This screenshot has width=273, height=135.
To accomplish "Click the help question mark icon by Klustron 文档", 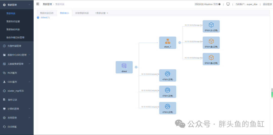I will pos(219,4).
